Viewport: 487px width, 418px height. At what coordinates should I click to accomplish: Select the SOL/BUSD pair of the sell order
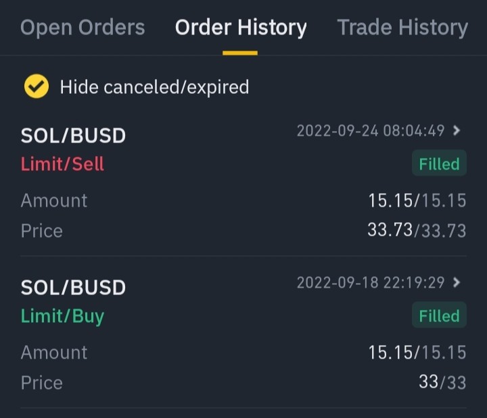pyautogui.click(x=73, y=136)
